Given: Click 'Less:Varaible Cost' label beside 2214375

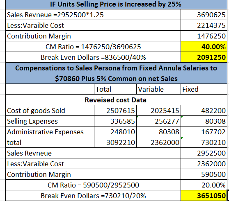Looking at the screenshot, I should coord(93,25).
